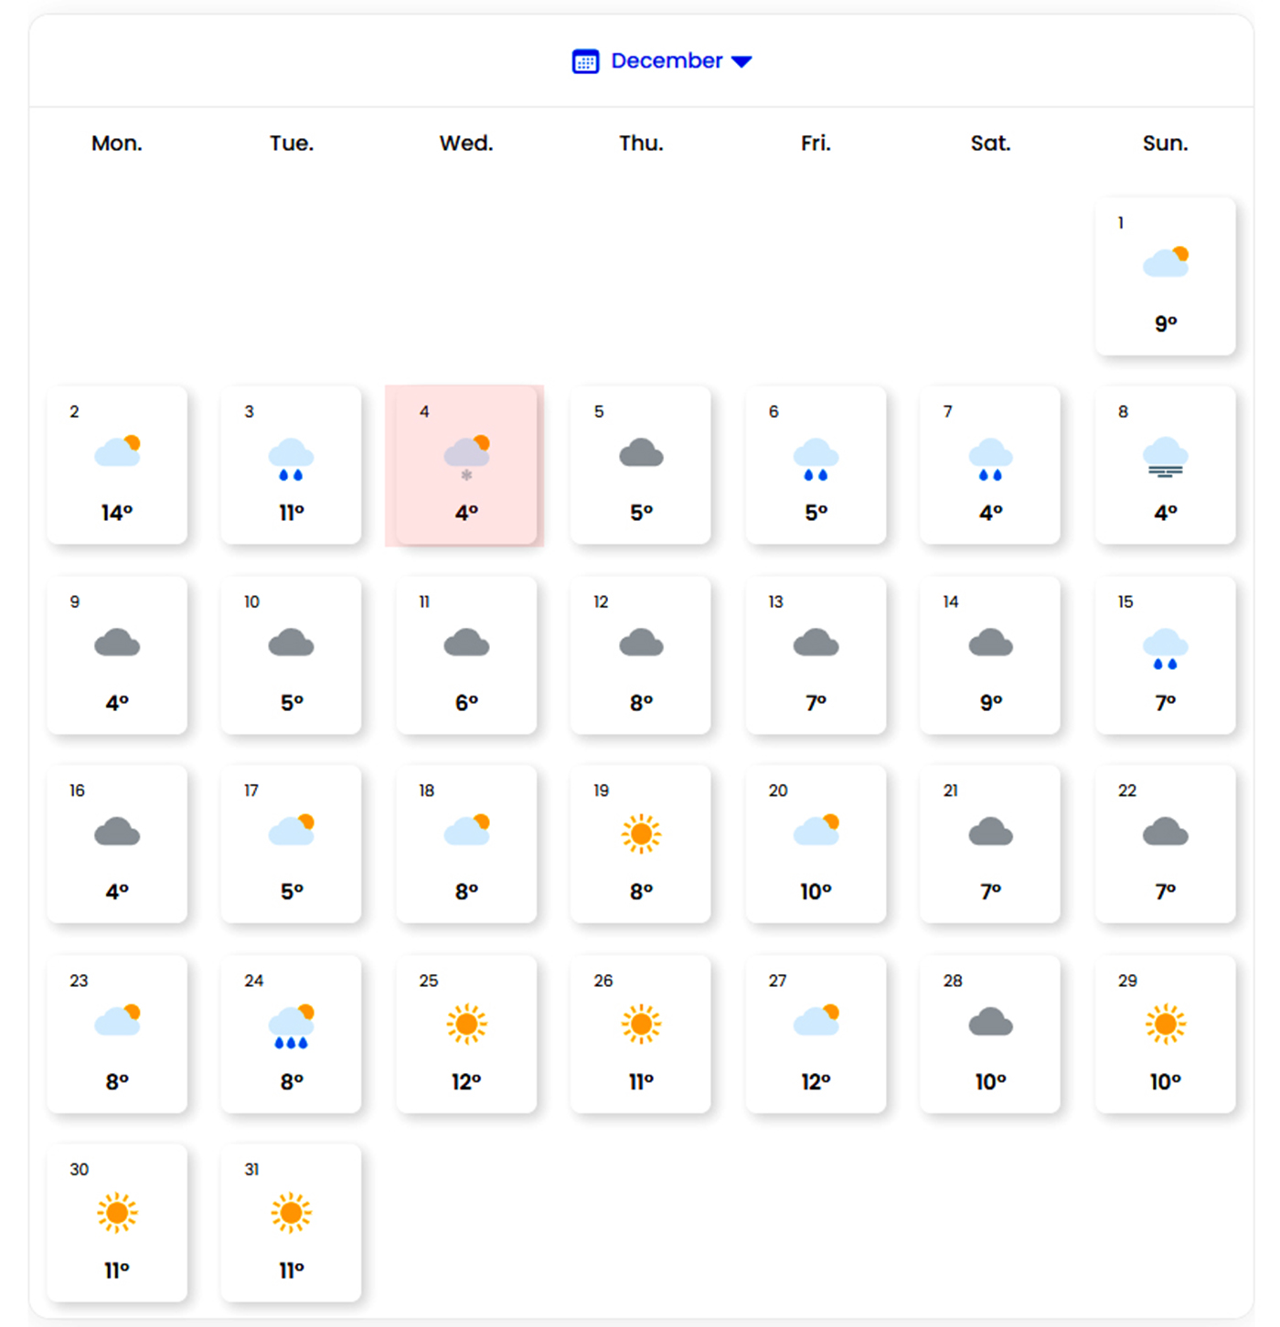Click the 10° temperature on December 20
Viewport: 1280px width, 1327px height.
coord(816,891)
